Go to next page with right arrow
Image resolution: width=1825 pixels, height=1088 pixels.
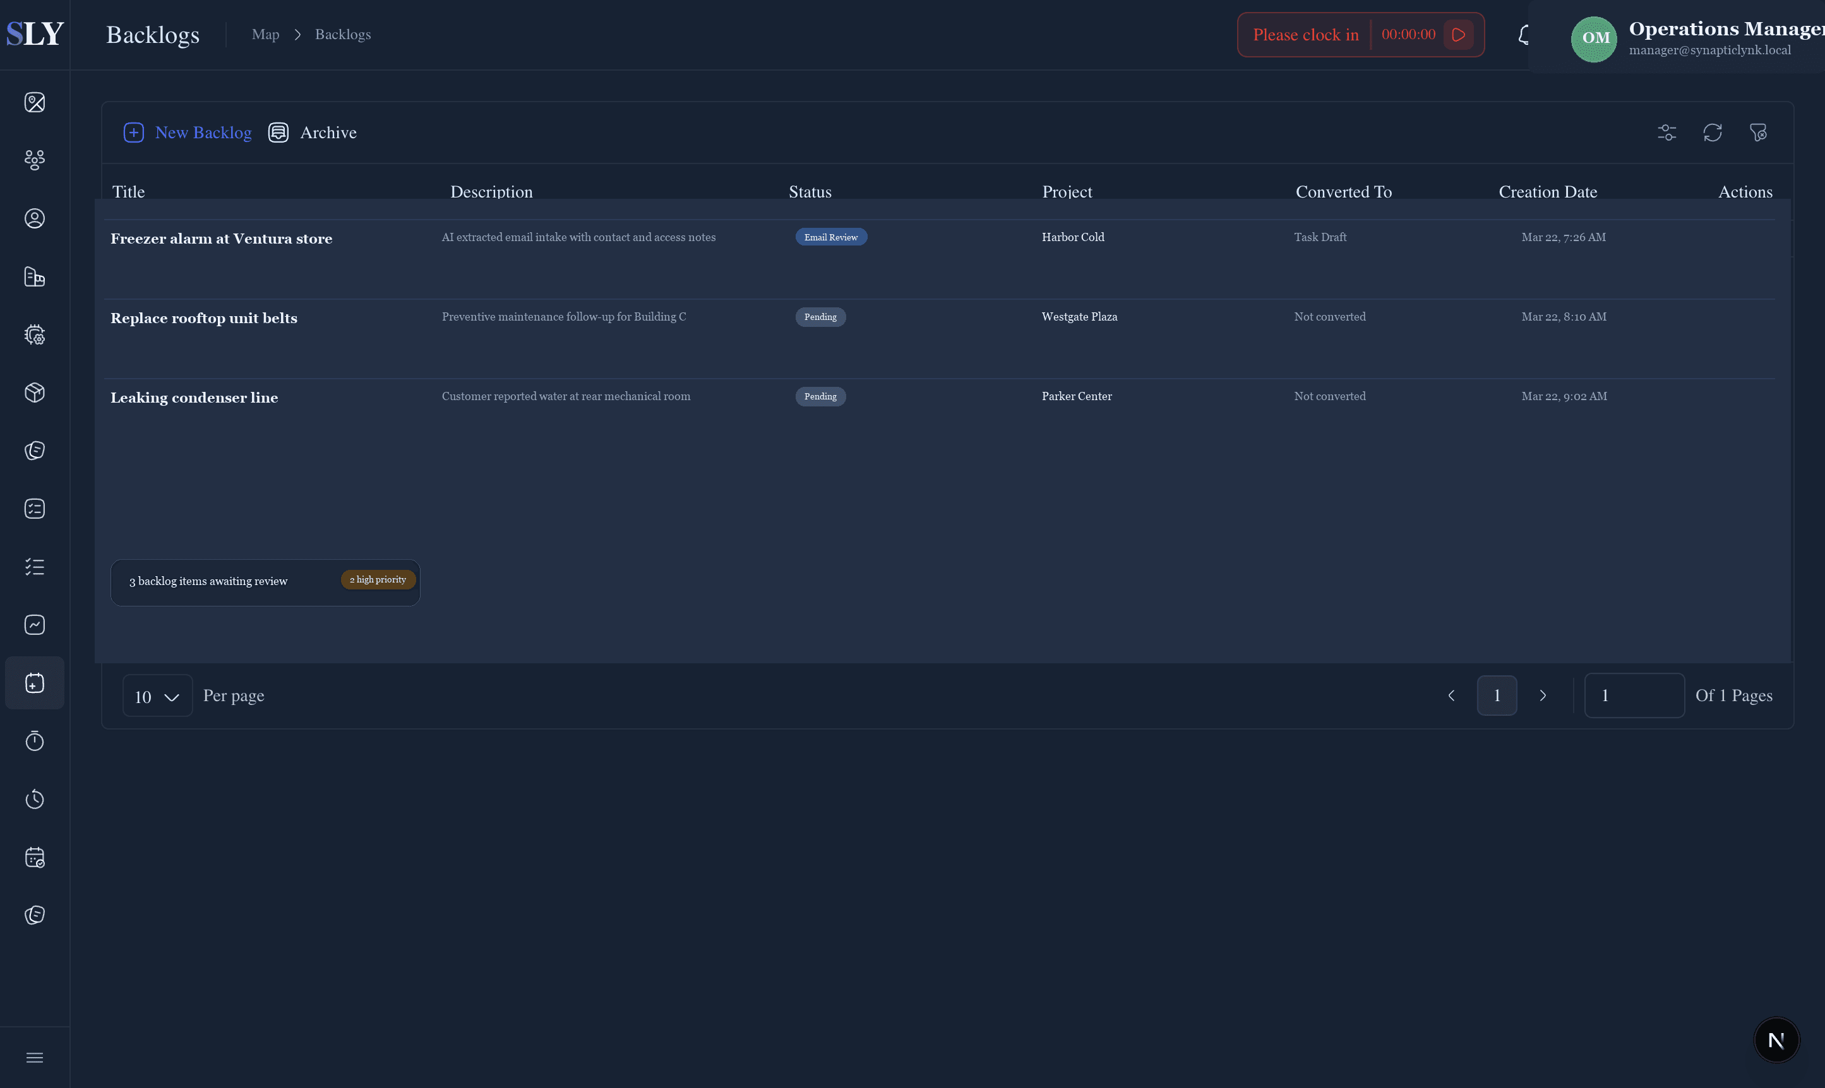coord(1543,695)
